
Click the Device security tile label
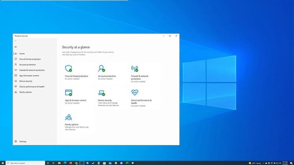tap(105, 100)
